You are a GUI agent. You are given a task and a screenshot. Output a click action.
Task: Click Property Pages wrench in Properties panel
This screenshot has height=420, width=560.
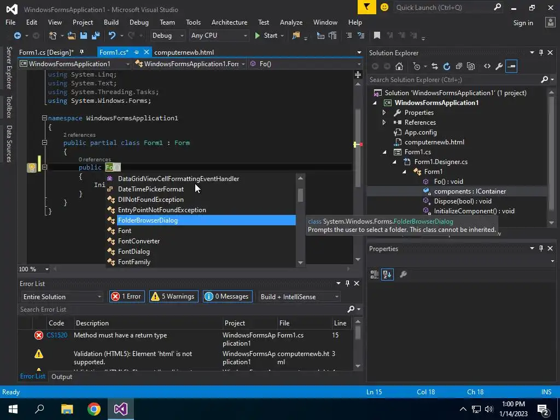tap(403, 275)
